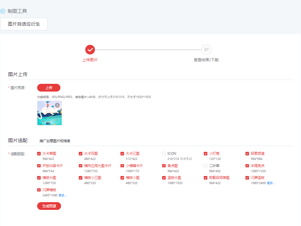Remove the uploaded image with the X icon
The width and height of the screenshot is (301, 226).
tap(57, 105)
